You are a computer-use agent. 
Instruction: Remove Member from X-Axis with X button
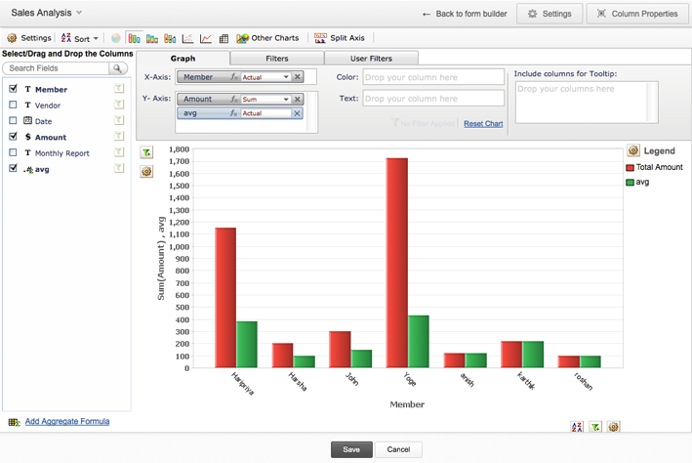click(x=298, y=76)
